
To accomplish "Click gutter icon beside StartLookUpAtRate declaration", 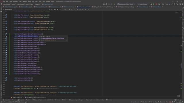I will (6, 21).
